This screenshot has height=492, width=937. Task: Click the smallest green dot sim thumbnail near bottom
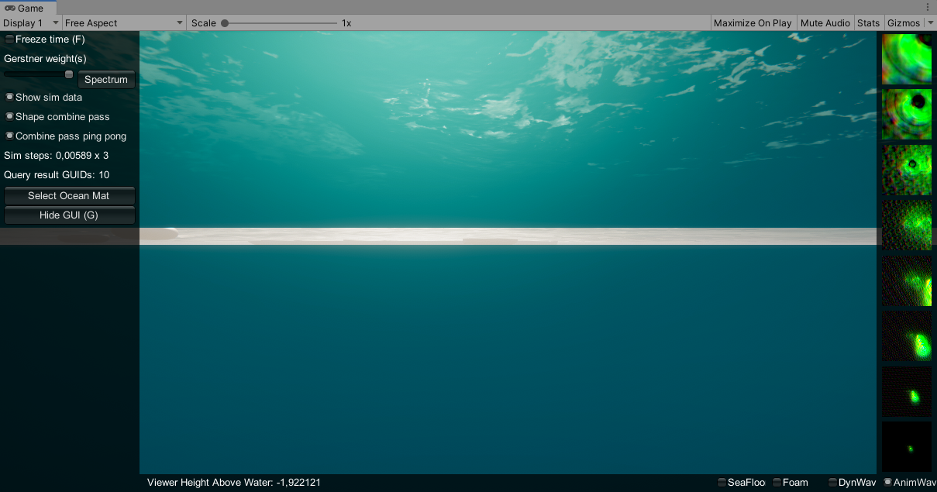(908, 448)
